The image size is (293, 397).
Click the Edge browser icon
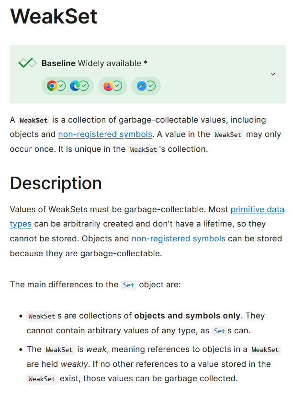pos(75,86)
